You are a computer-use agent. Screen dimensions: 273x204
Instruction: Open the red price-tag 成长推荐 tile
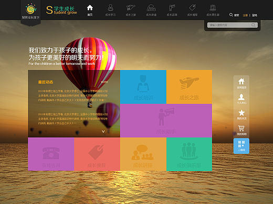(x=97, y=154)
